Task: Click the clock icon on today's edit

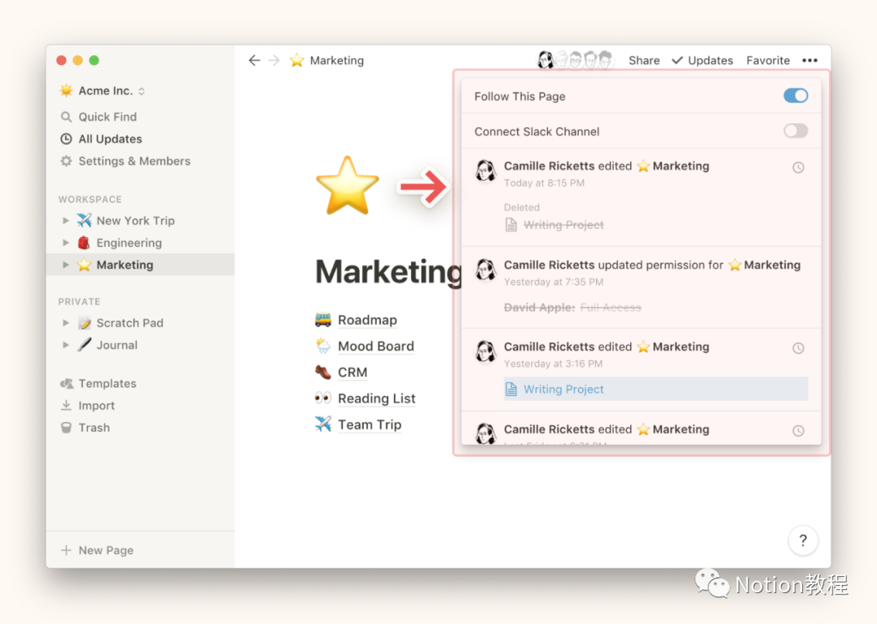Action: tap(798, 167)
